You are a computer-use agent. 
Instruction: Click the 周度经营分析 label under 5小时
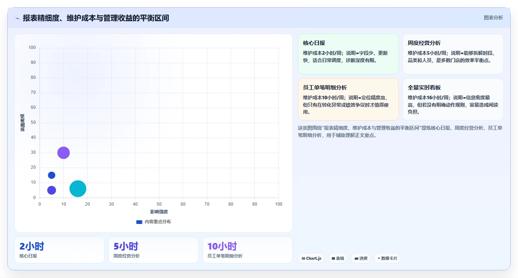pyautogui.click(x=126, y=256)
